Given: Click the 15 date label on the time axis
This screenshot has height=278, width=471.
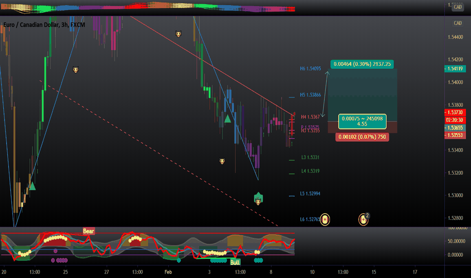Looking at the screenshot, I should (x=373, y=272).
